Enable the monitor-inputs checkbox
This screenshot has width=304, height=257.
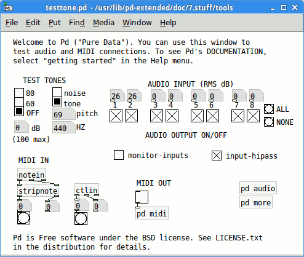coord(119,155)
